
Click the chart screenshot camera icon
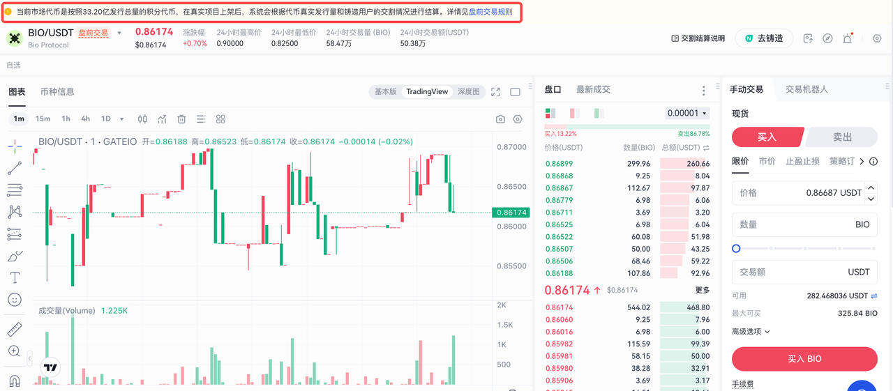500,119
